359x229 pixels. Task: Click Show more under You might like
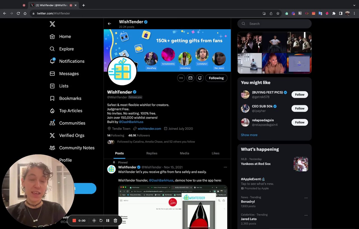pyautogui.click(x=249, y=135)
